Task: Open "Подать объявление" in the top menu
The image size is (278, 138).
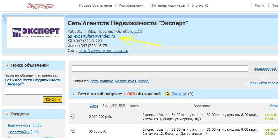Action: pos(95,5)
